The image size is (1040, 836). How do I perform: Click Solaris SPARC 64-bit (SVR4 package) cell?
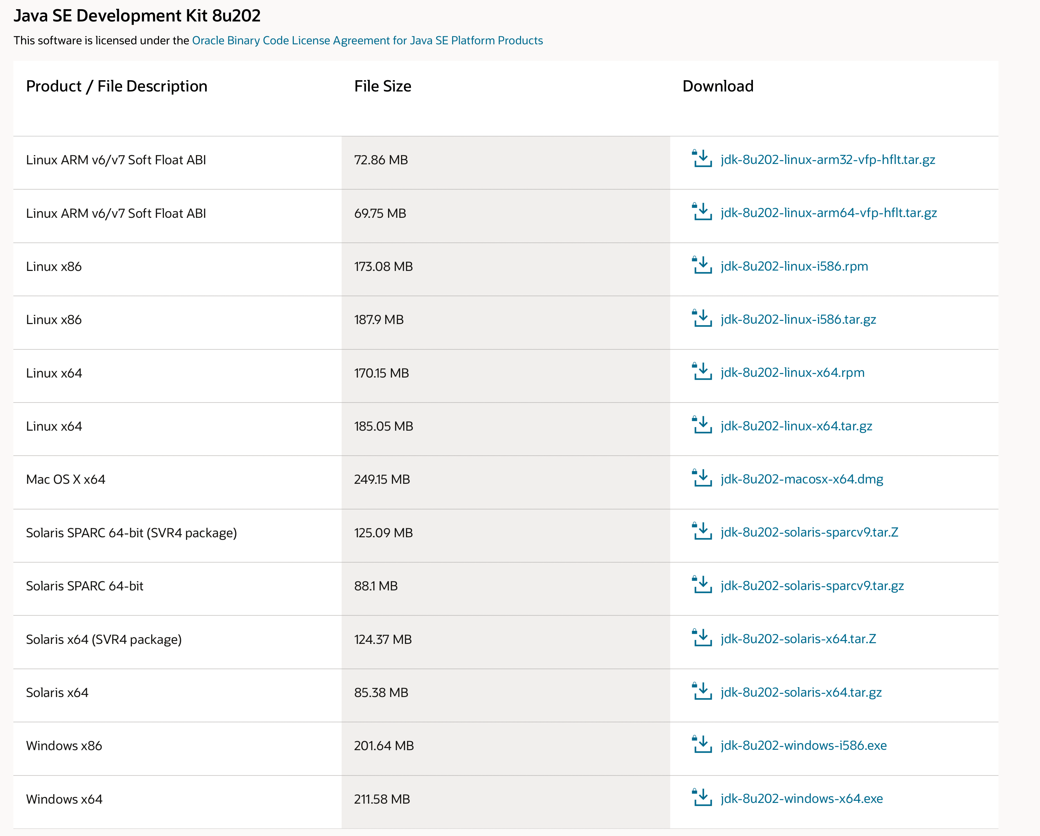coord(178,536)
